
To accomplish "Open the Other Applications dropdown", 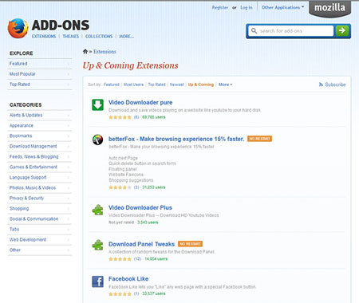I will coord(283,7).
